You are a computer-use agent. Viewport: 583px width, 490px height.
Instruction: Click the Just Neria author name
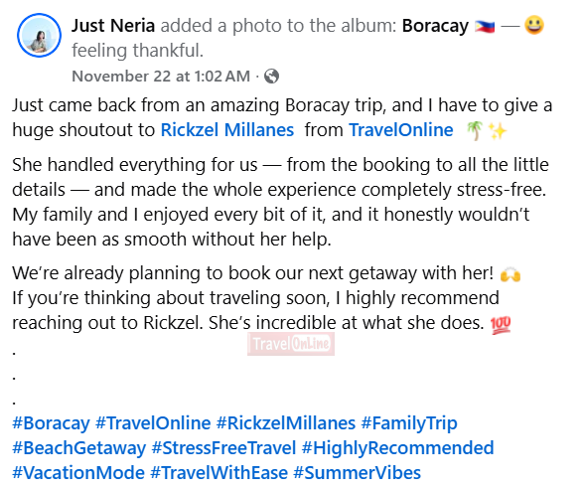pyautogui.click(x=113, y=26)
